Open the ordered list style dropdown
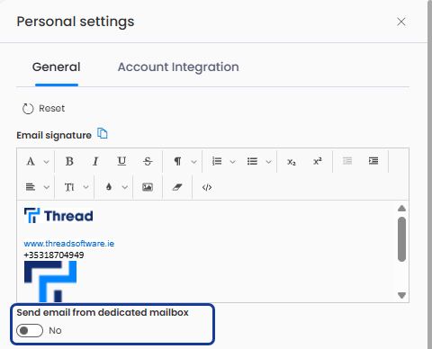The height and width of the screenshot is (349, 432). click(x=232, y=162)
